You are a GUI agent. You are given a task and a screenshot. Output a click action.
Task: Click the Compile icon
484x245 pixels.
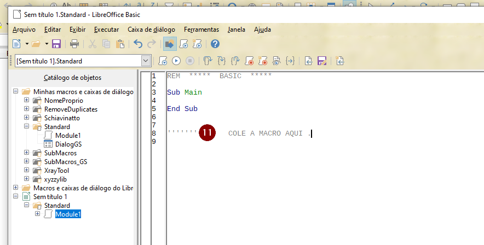coord(163,61)
